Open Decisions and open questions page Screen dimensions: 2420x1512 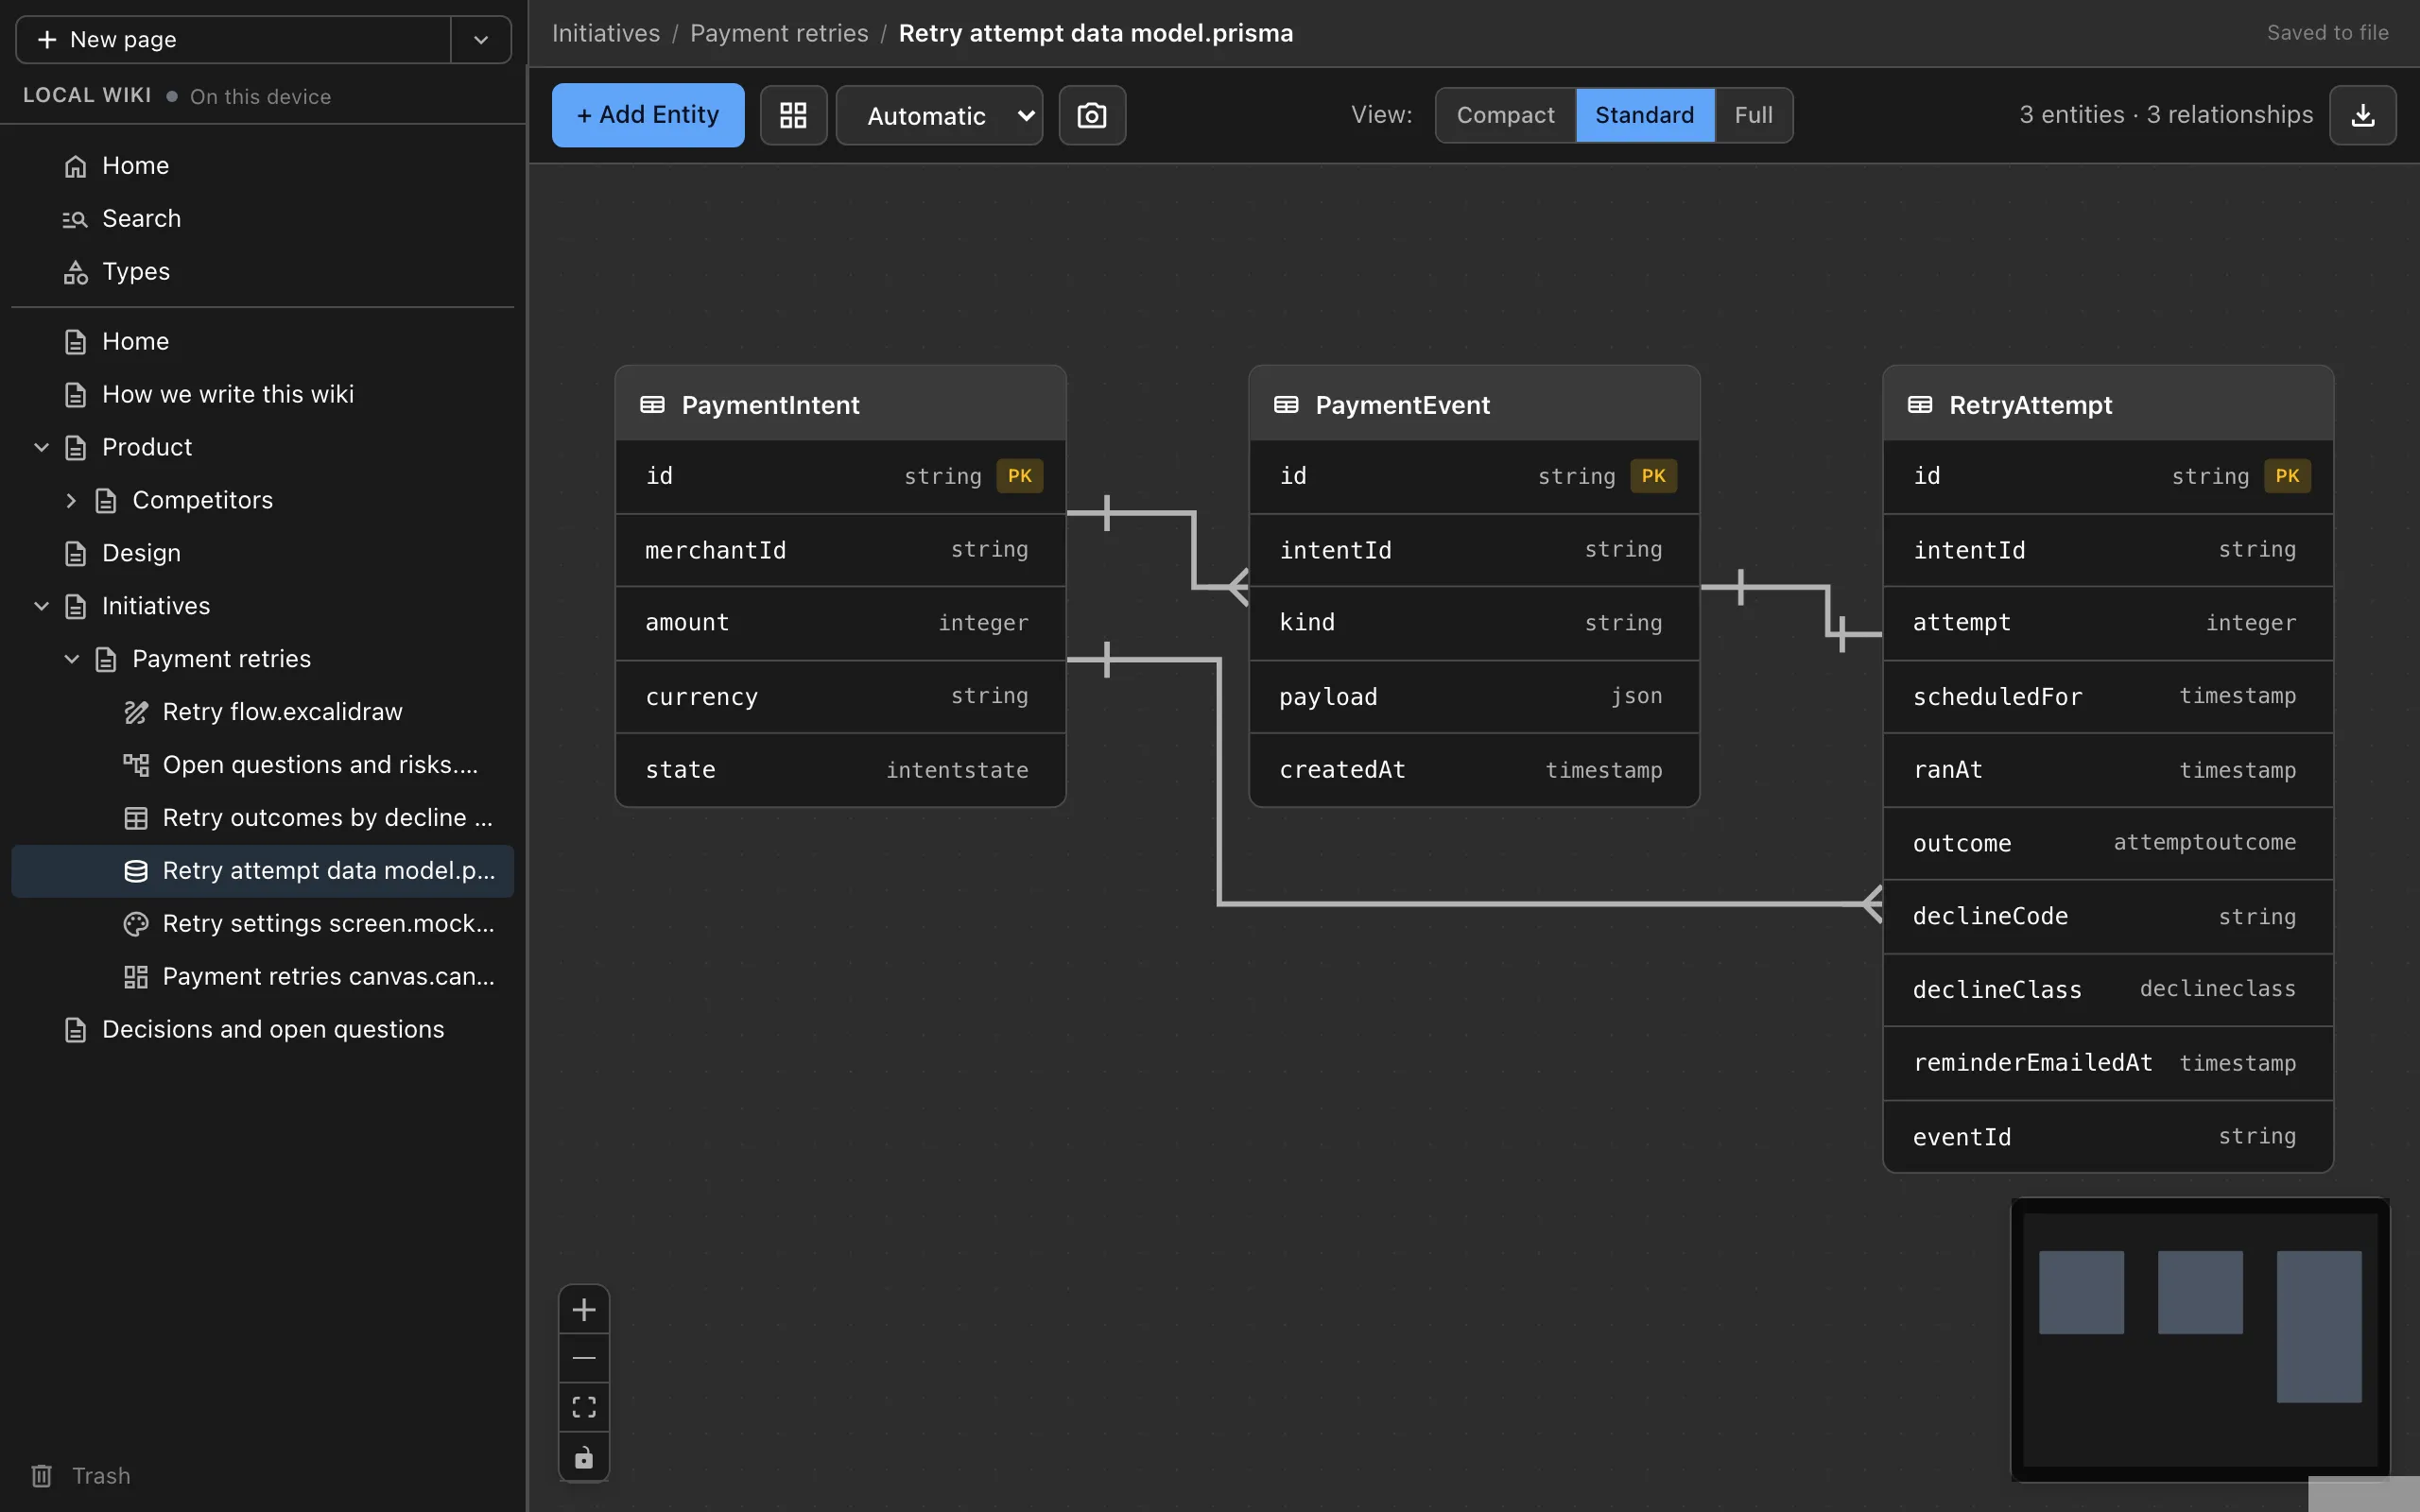[x=262, y=1029]
